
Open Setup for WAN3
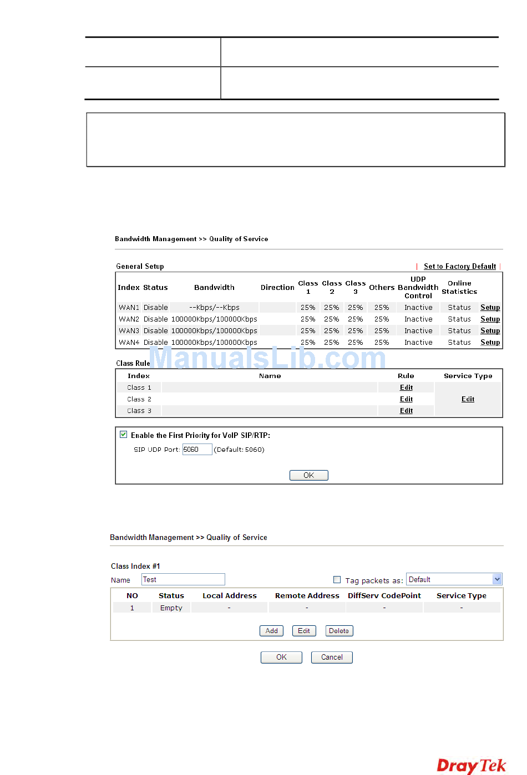[x=490, y=331]
